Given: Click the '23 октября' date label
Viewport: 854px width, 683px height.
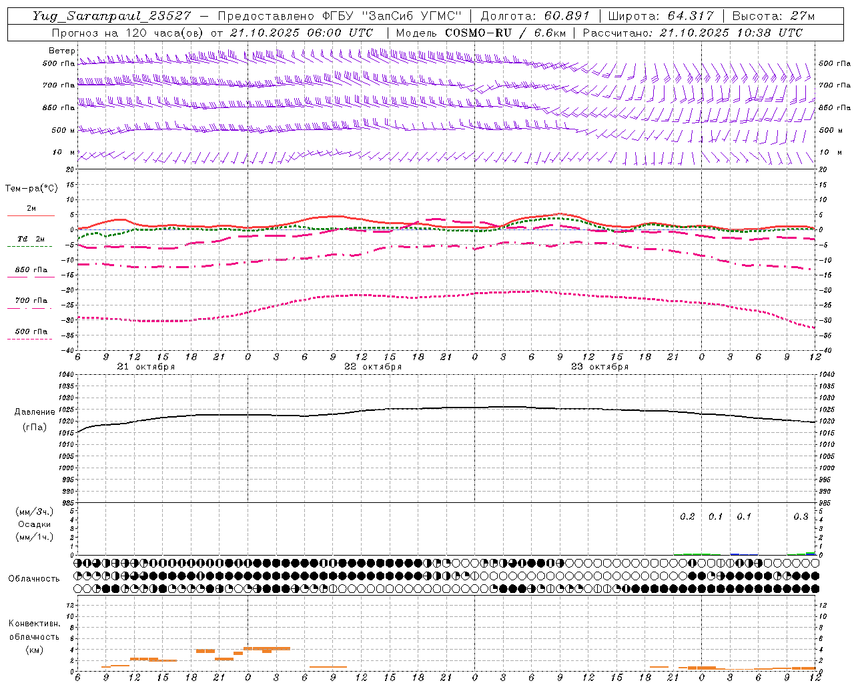Looking at the screenshot, I should point(600,367).
